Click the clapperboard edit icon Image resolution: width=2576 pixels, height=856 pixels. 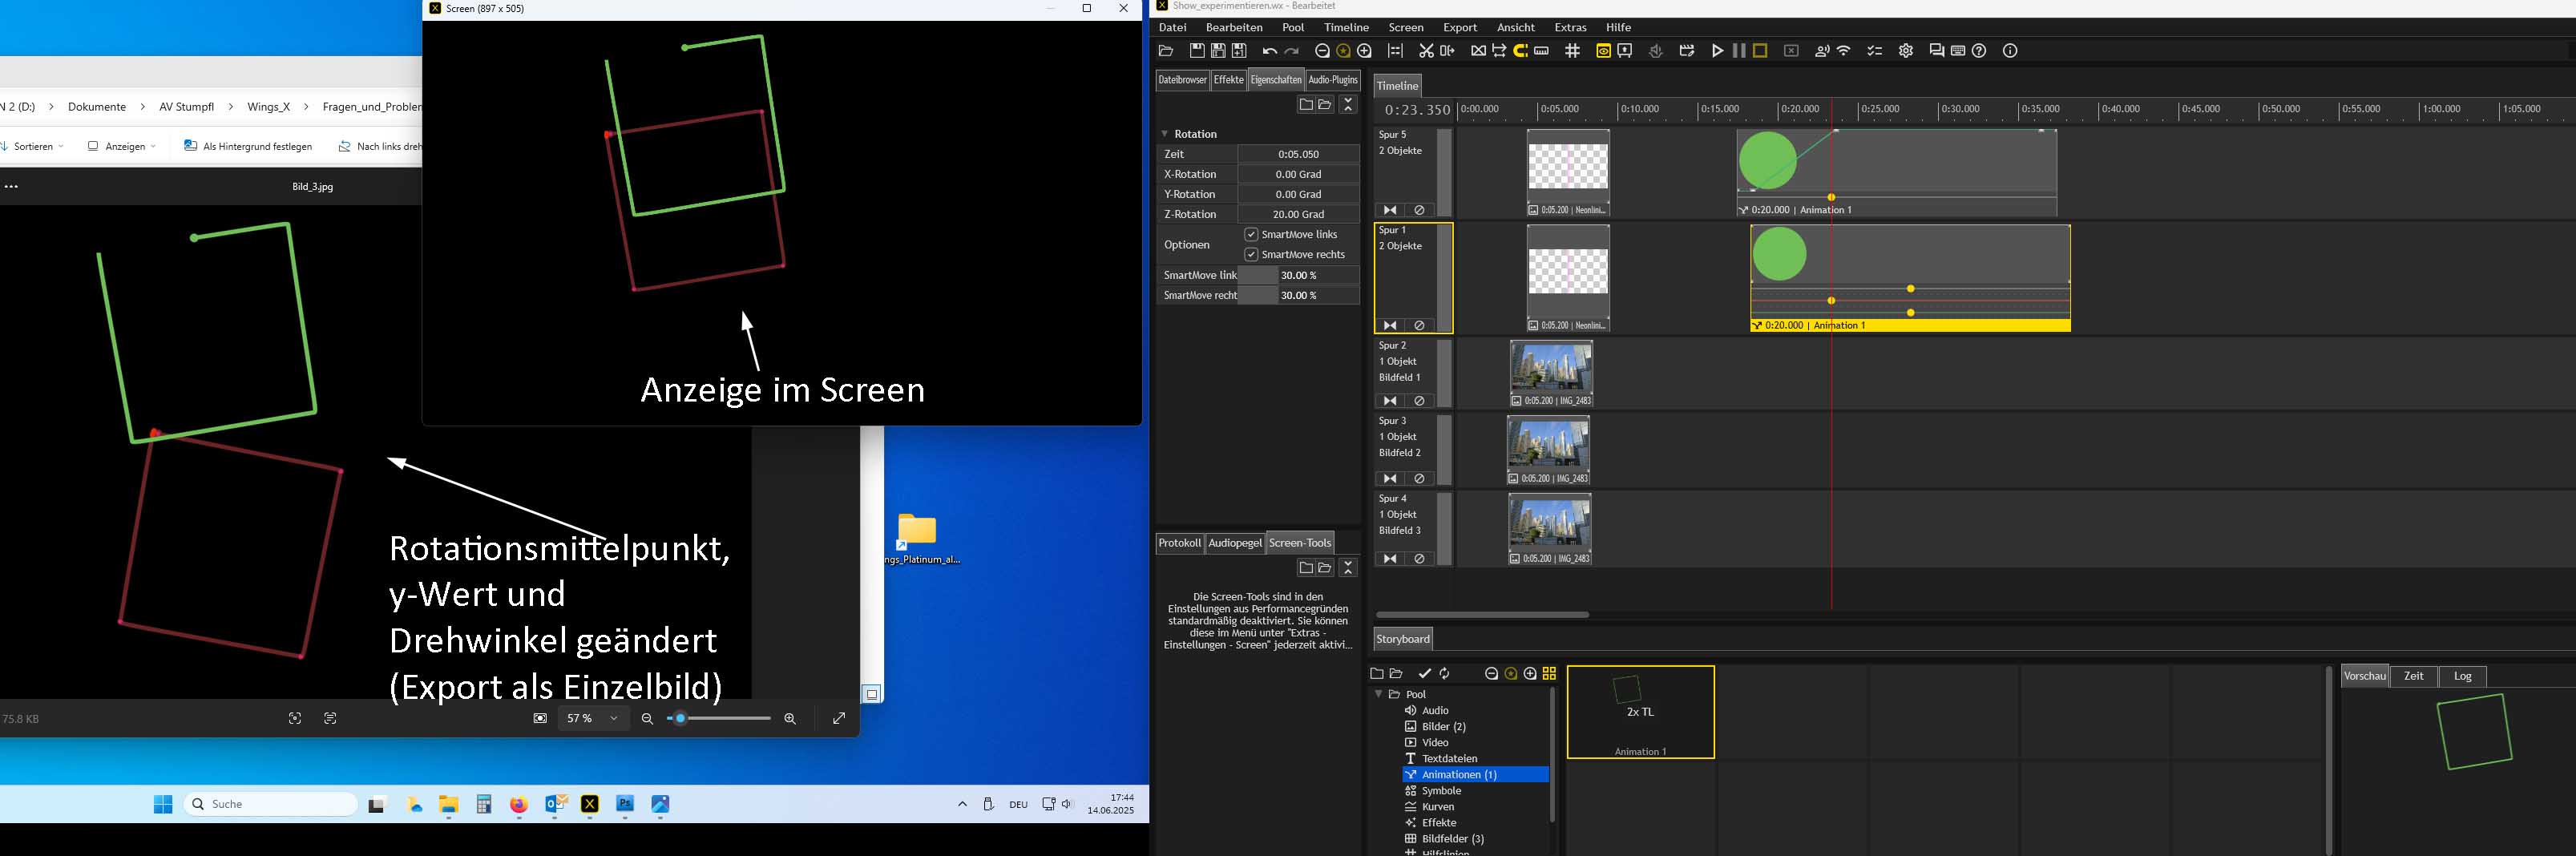[x=1687, y=51]
